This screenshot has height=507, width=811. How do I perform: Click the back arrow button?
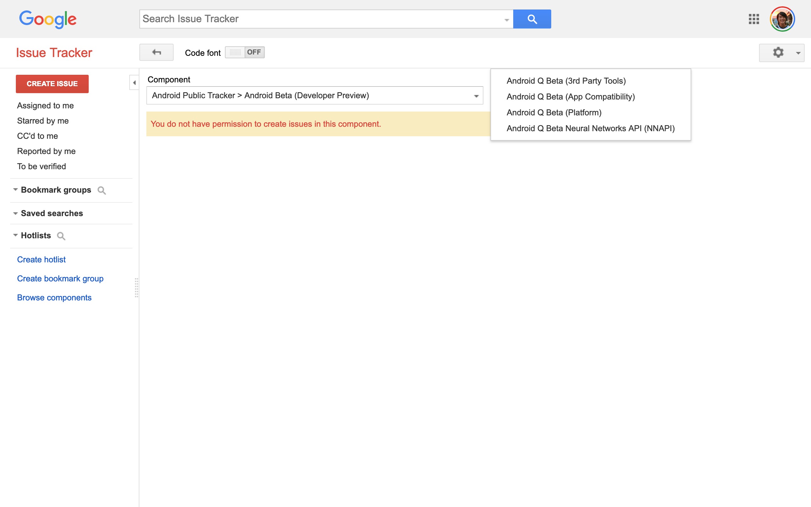point(156,52)
